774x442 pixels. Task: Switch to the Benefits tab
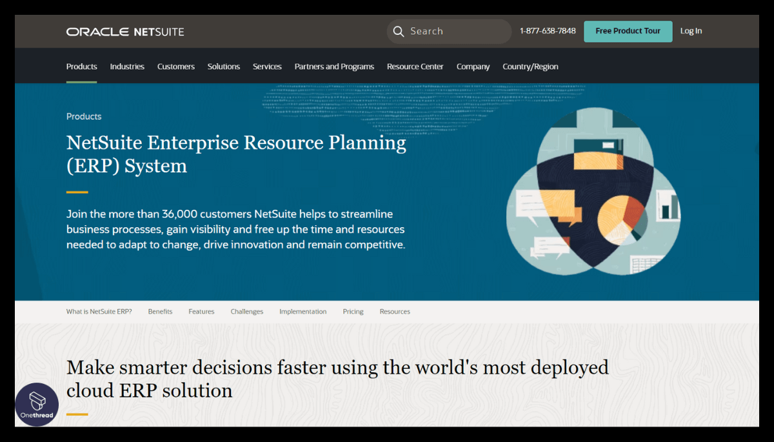[160, 311]
